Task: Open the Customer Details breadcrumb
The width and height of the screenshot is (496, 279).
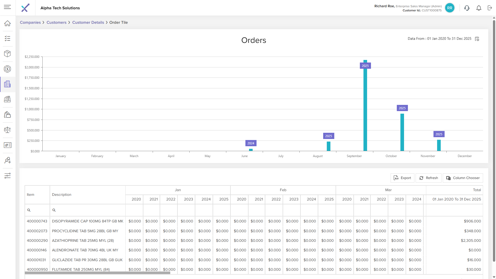Action: click(x=88, y=22)
